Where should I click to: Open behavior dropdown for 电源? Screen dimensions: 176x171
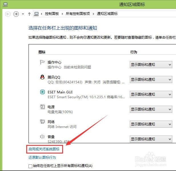pyautogui.click(x=151, y=109)
